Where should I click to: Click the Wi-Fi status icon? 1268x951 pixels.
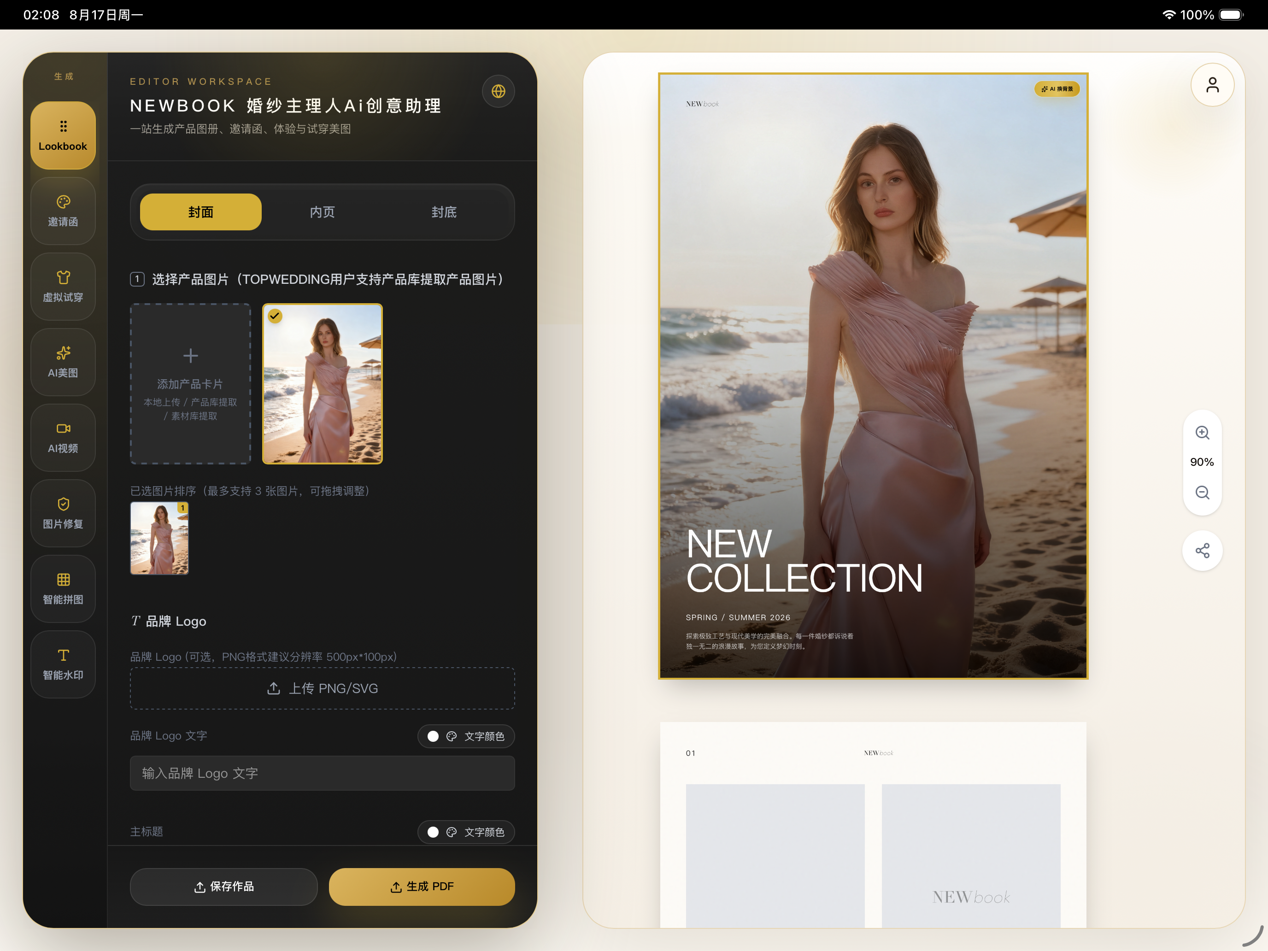point(1169,15)
